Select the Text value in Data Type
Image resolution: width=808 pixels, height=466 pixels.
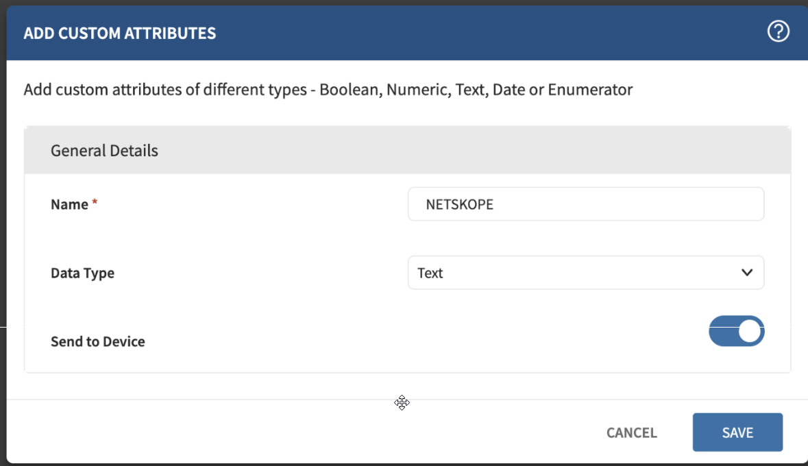coord(430,273)
